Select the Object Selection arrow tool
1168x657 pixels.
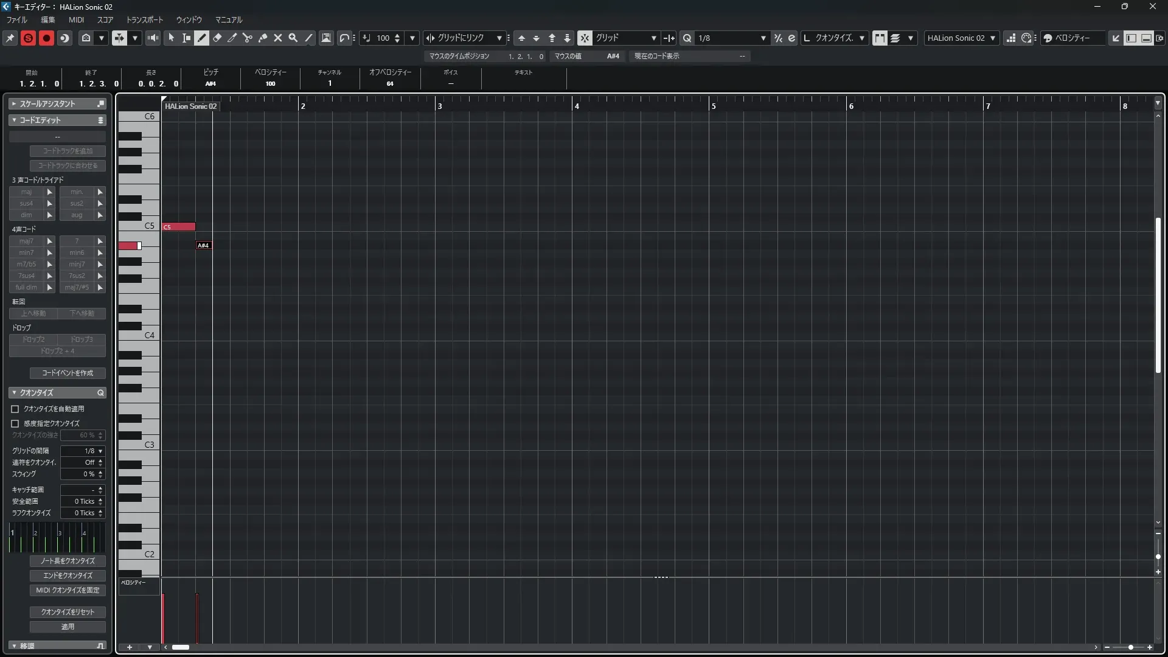coord(171,38)
